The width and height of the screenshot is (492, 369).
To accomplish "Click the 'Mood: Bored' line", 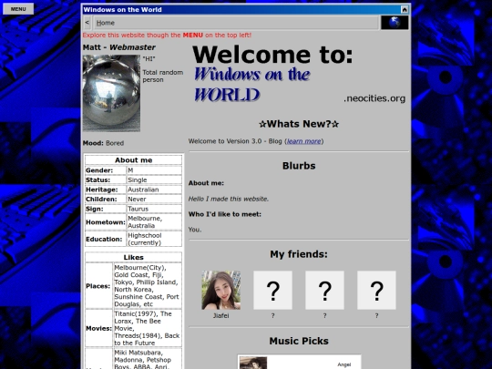I will pos(103,143).
